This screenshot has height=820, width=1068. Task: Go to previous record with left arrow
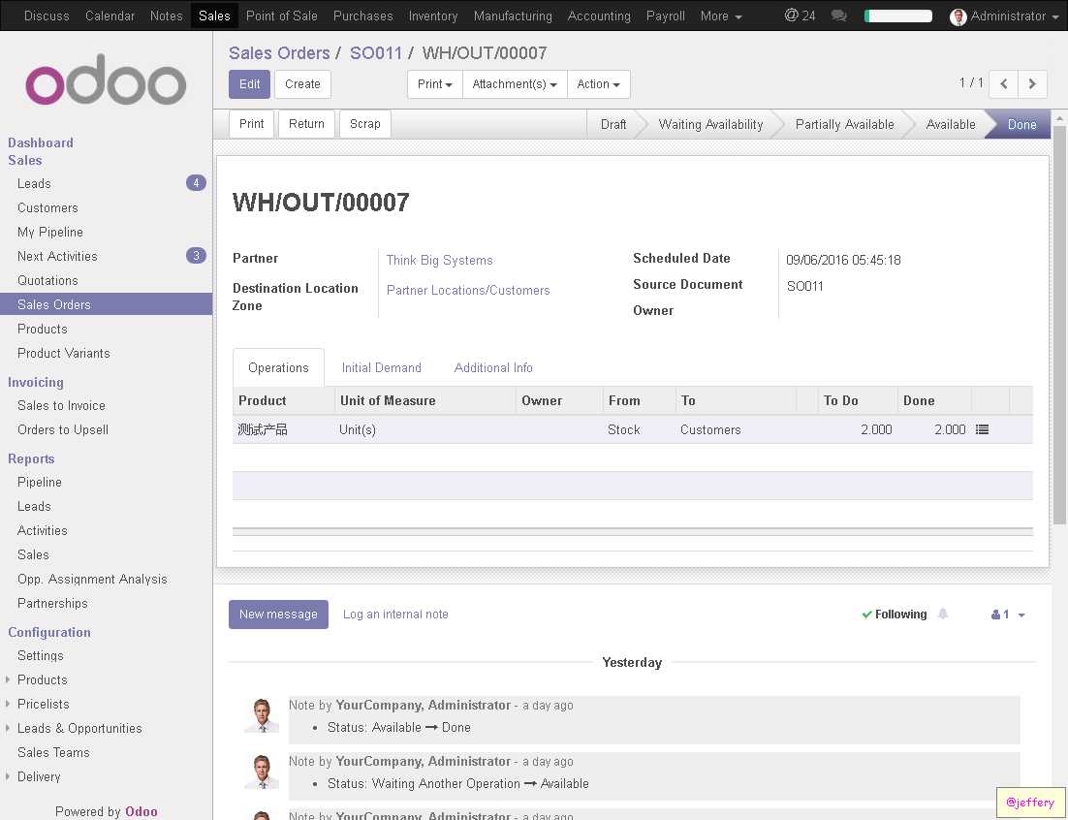coord(1003,83)
